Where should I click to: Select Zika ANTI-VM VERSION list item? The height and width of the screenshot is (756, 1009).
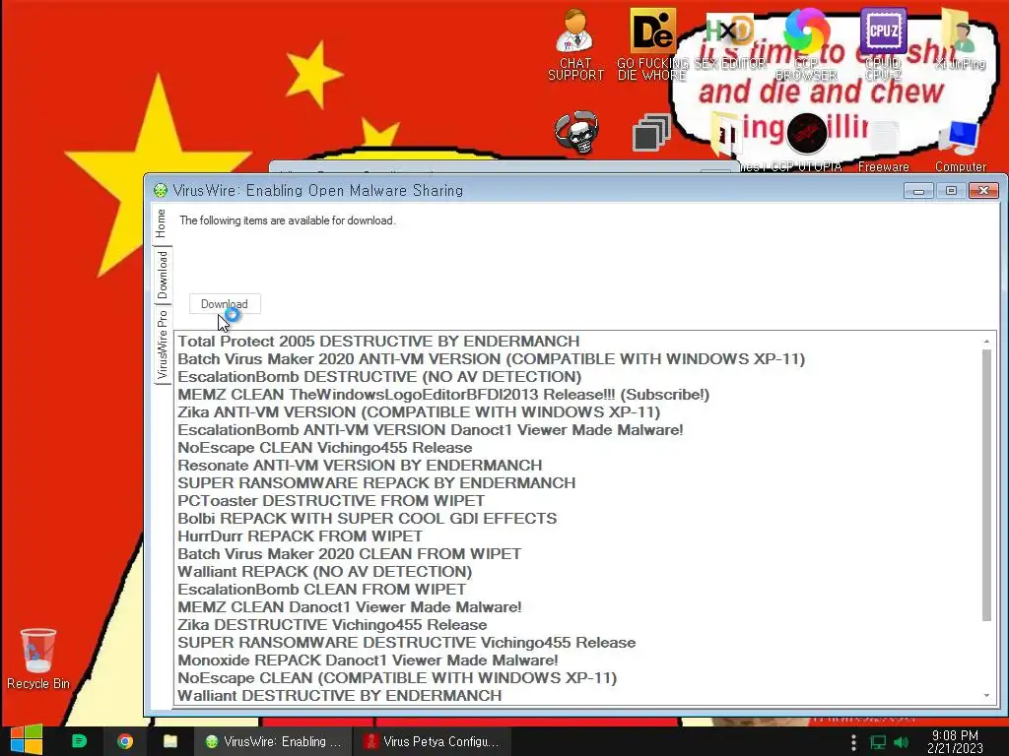[419, 411]
